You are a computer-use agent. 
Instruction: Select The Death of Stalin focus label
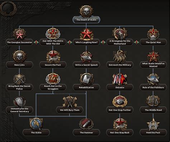[86, 20]
